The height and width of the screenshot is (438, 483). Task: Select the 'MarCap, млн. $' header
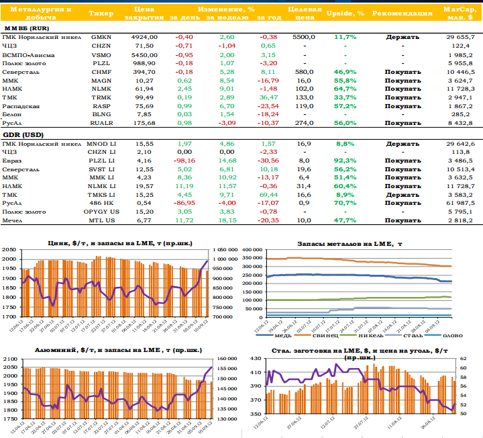tap(460, 13)
